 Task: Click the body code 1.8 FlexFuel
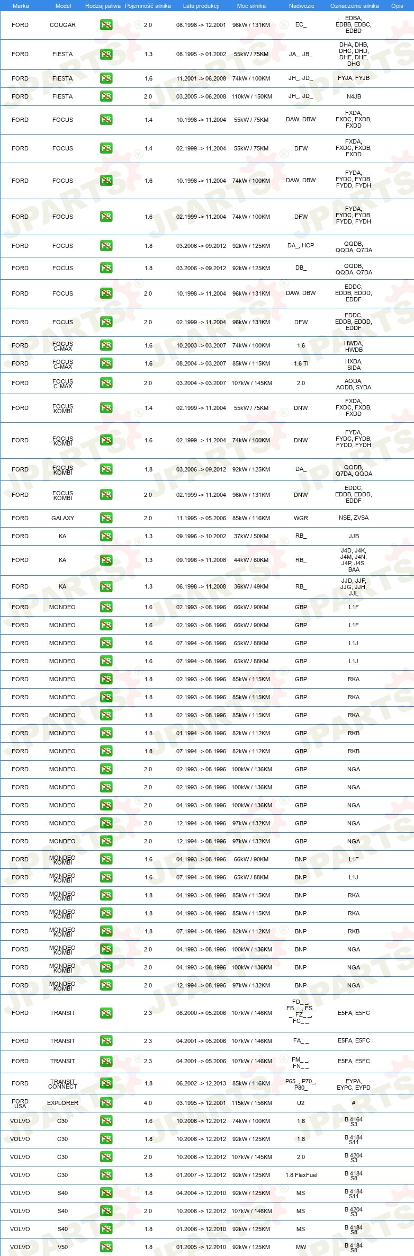pos(301,1175)
